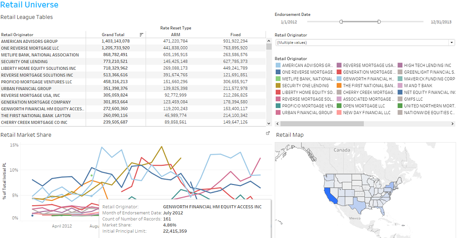
Task: Click the Retail Universe dashboard title
Action: [x=30, y=5]
